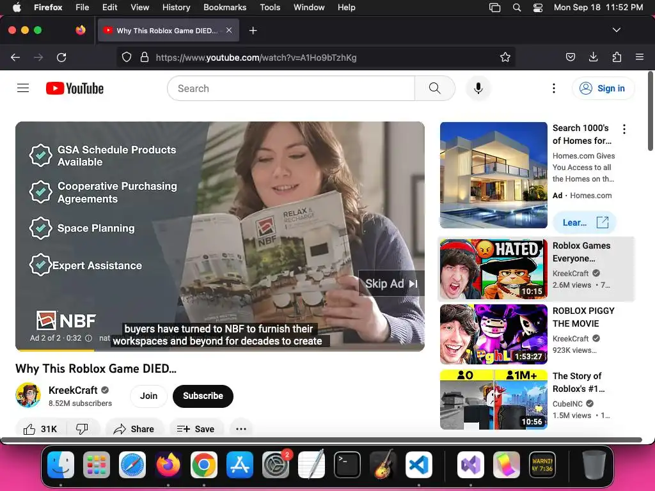
Task: Click the 8.52M subscribers text
Action: click(80, 403)
